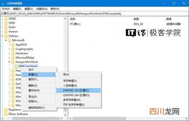The image size is (189, 121).
Task: Open the 文件(F) menu
Action: pos(6,9)
